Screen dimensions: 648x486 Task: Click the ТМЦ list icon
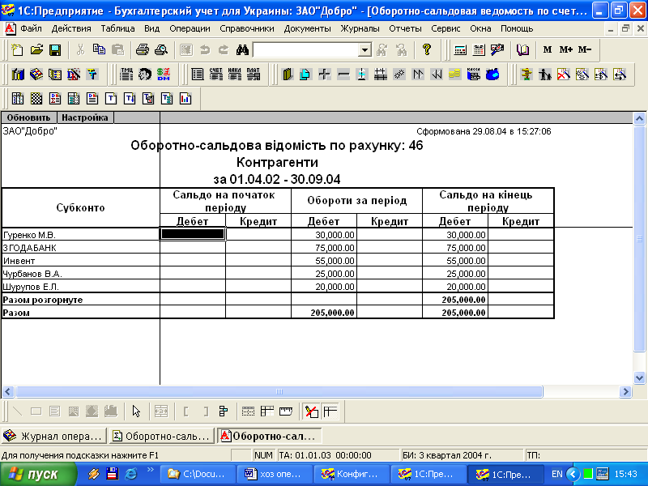pos(126,75)
